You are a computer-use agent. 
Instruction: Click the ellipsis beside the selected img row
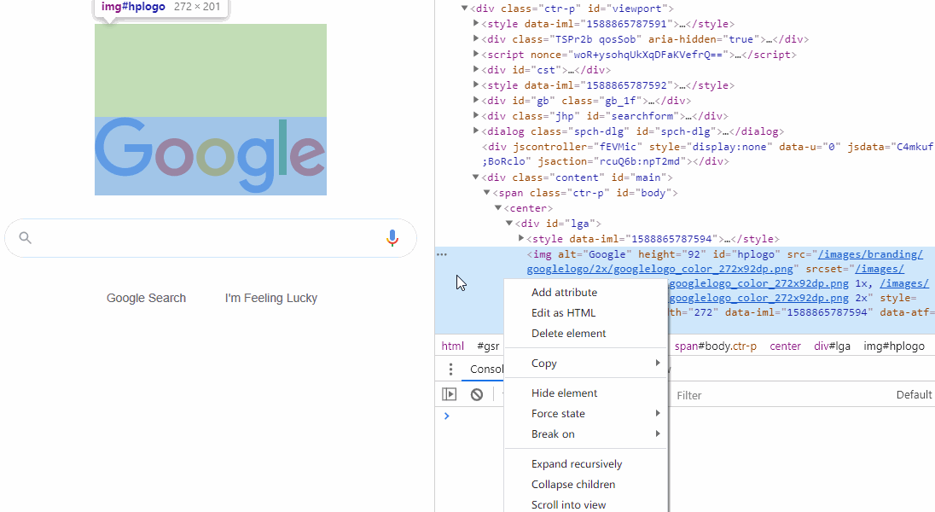pos(442,254)
